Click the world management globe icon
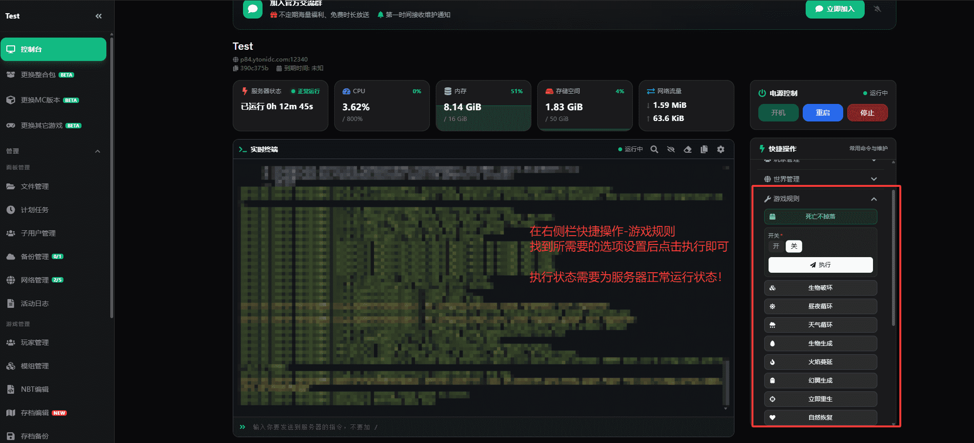Viewport: 974px width, 443px height. [768, 179]
